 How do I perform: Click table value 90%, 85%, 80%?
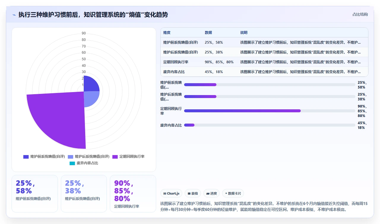(x=219, y=62)
